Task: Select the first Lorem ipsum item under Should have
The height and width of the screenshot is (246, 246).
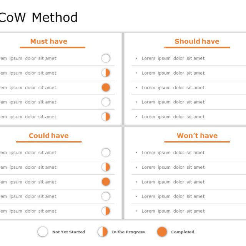Action: 173,58
